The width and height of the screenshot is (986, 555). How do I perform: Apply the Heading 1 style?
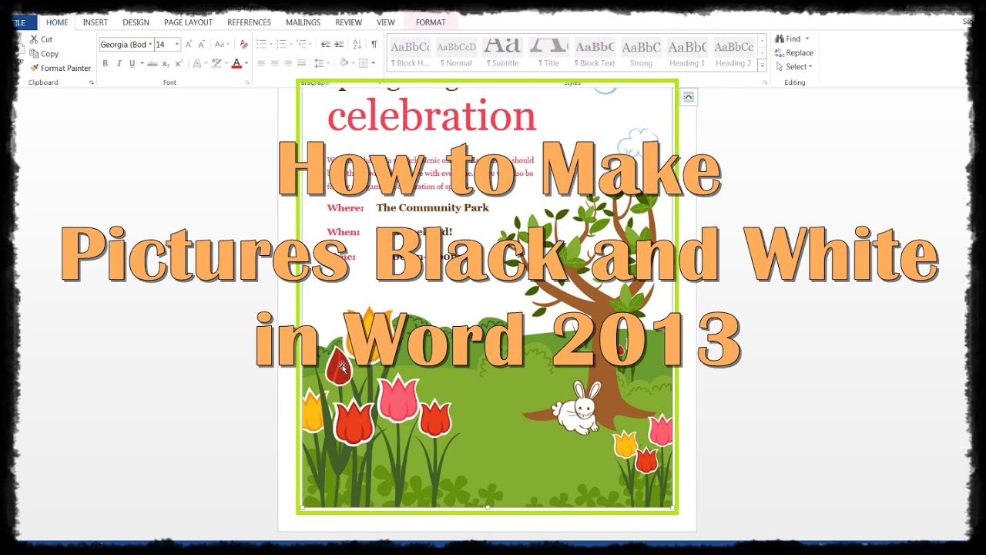[x=687, y=52]
